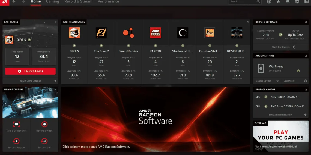
Task: Click the Counter-Strike GO game icon
Action: (210, 33)
